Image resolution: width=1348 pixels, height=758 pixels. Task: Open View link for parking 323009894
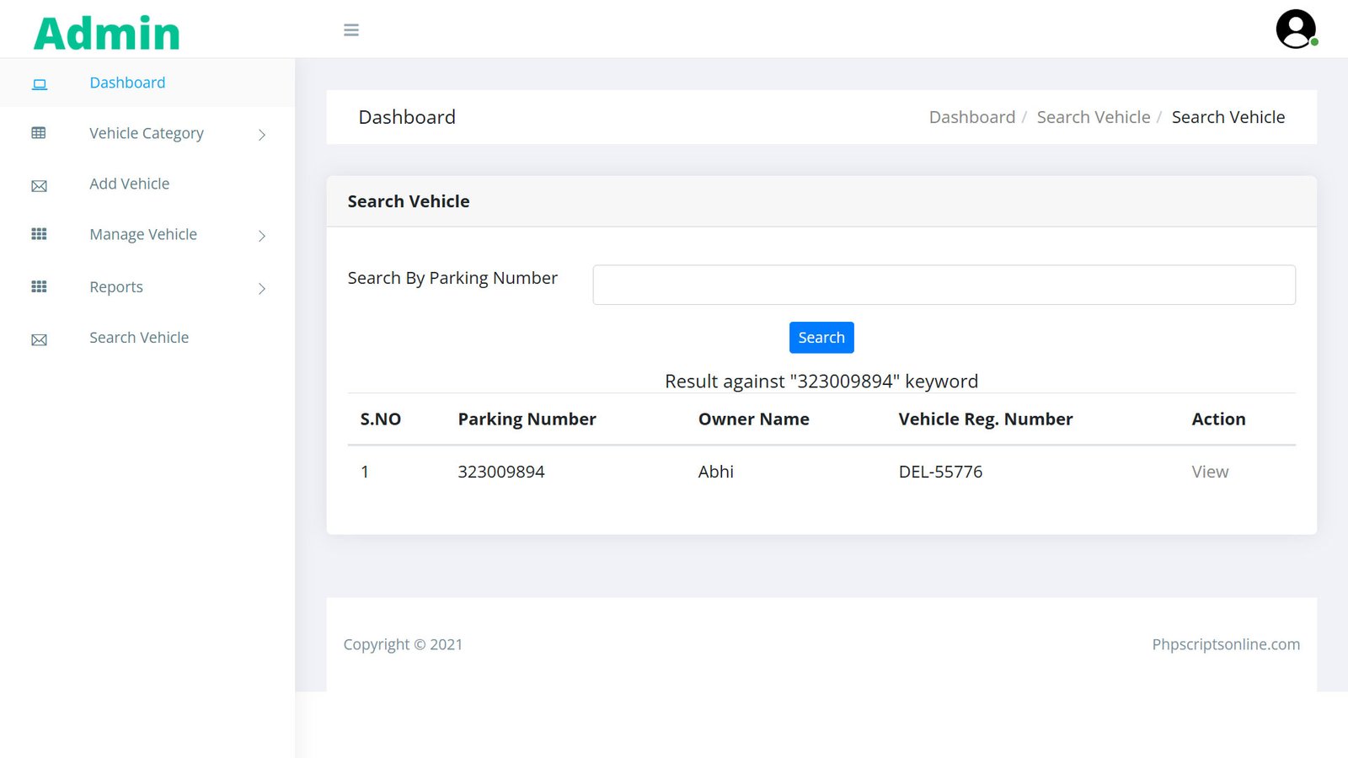coord(1210,472)
